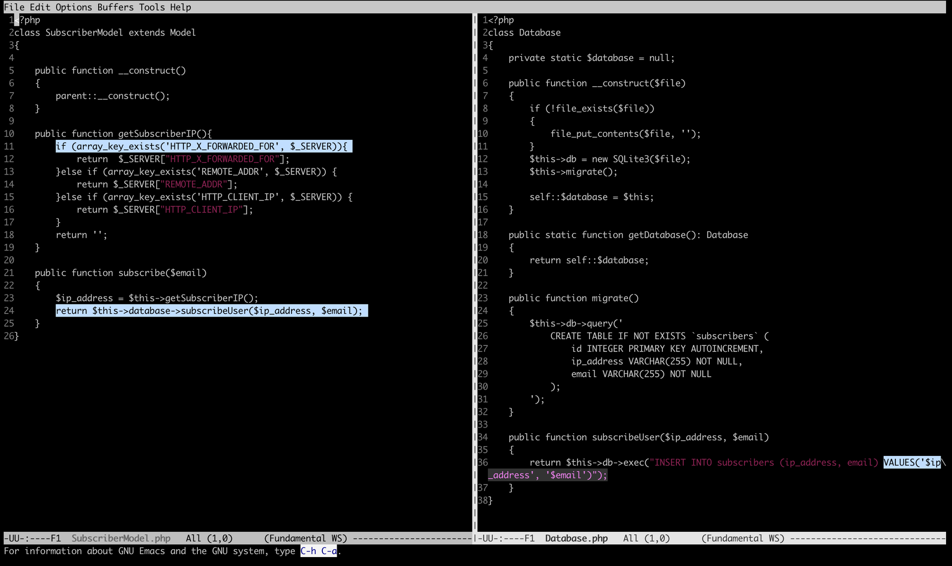Viewport: 952px width, 566px height.
Task: Open the Tools menu
Action: pyautogui.click(x=152, y=7)
